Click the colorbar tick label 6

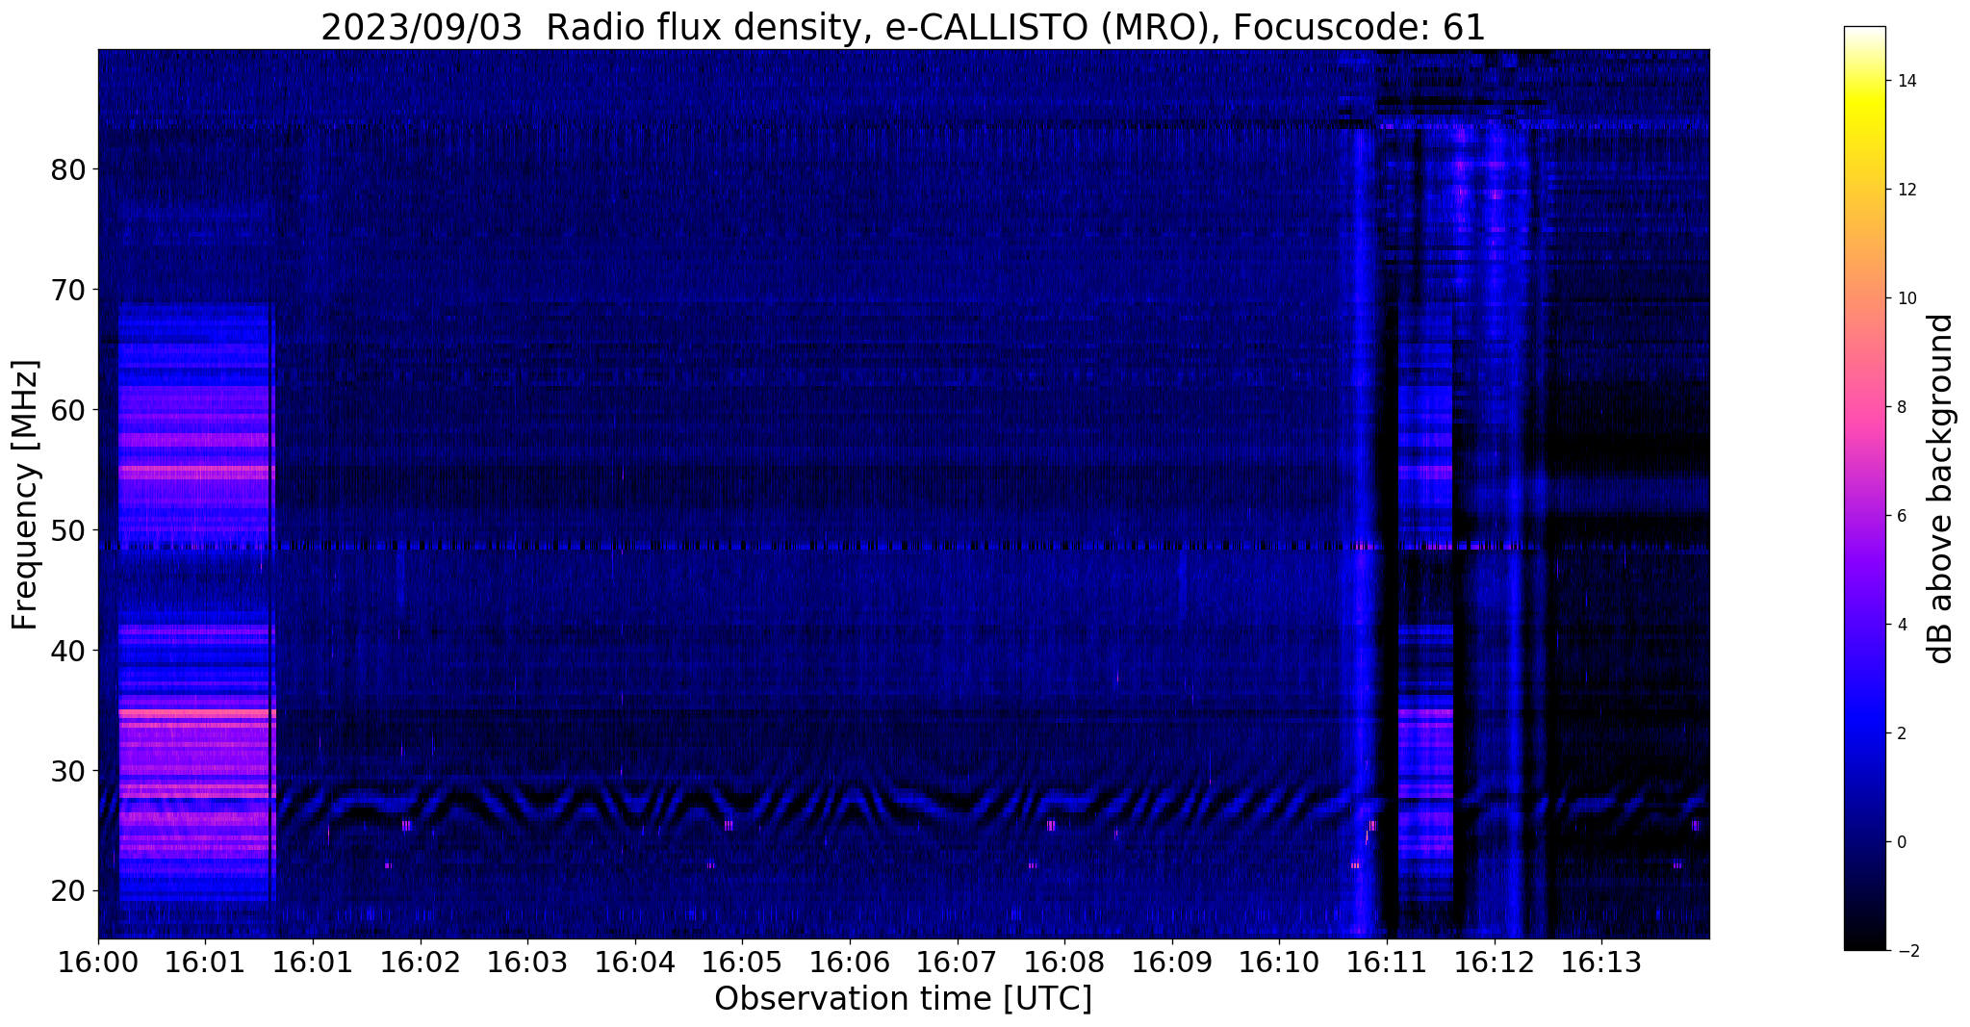[1901, 516]
